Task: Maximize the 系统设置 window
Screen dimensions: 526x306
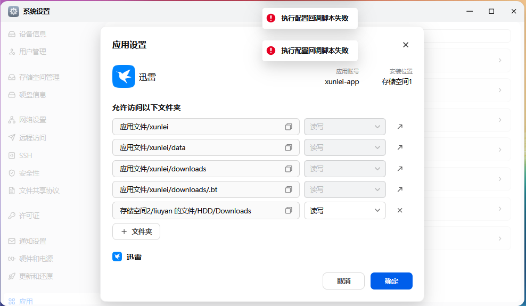Action: click(x=491, y=11)
